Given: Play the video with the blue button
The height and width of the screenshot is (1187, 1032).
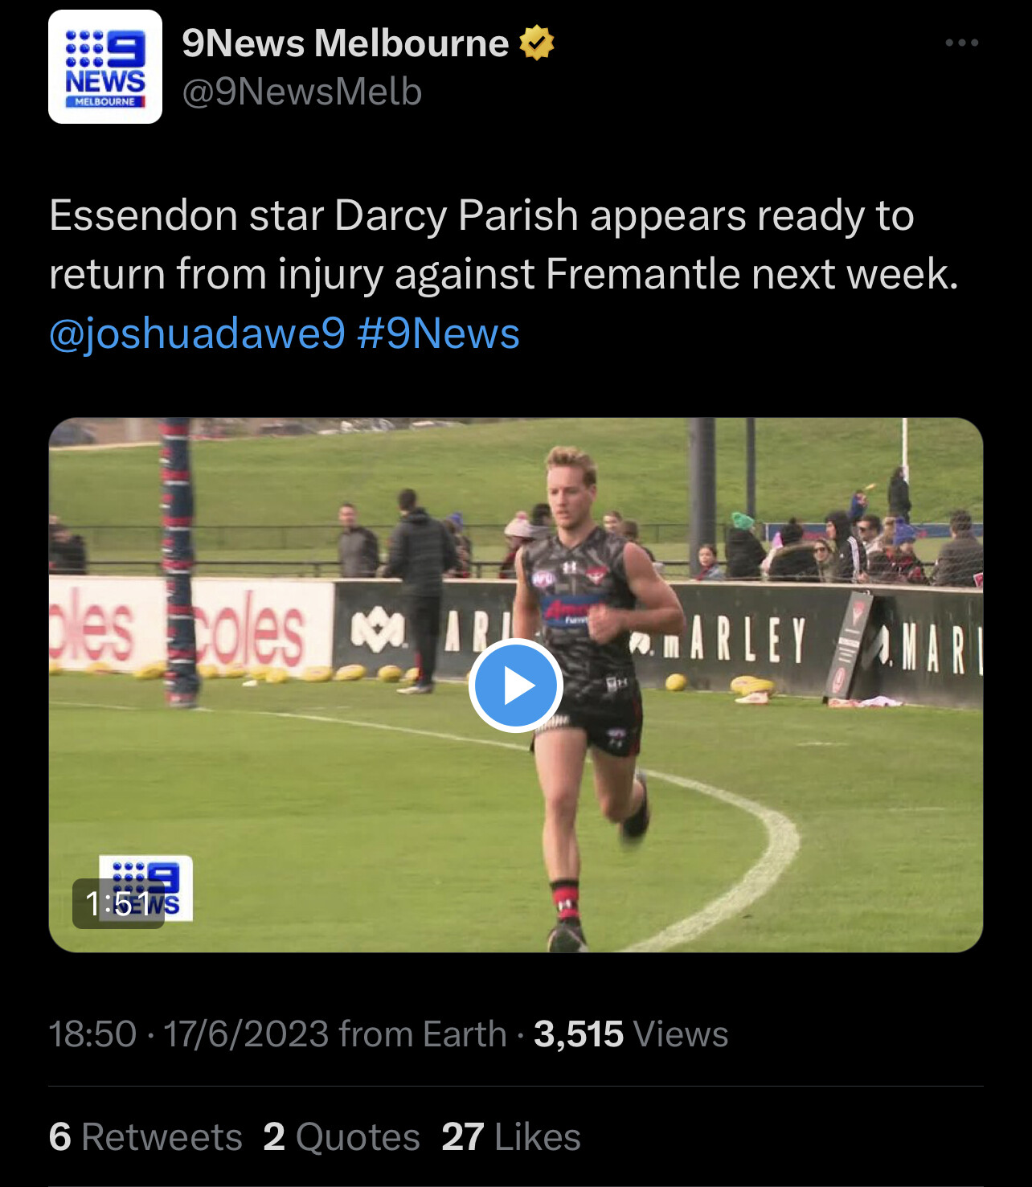Looking at the screenshot, I should click(x=515, y=686).
